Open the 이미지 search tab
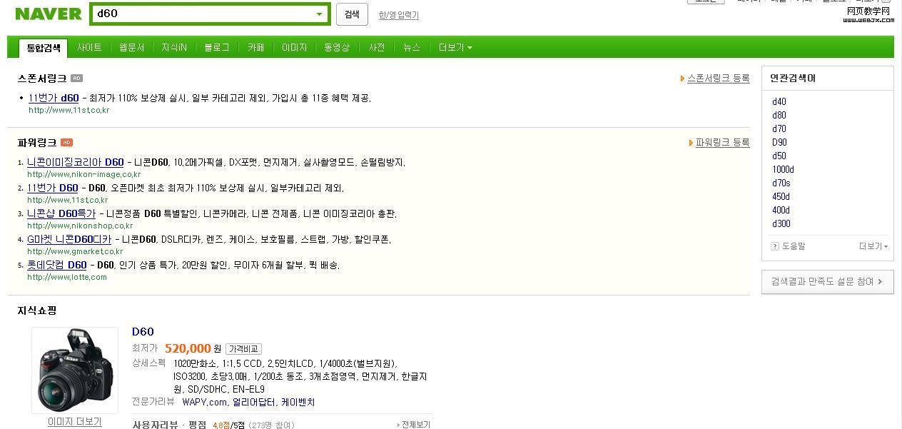 (294, 48)
